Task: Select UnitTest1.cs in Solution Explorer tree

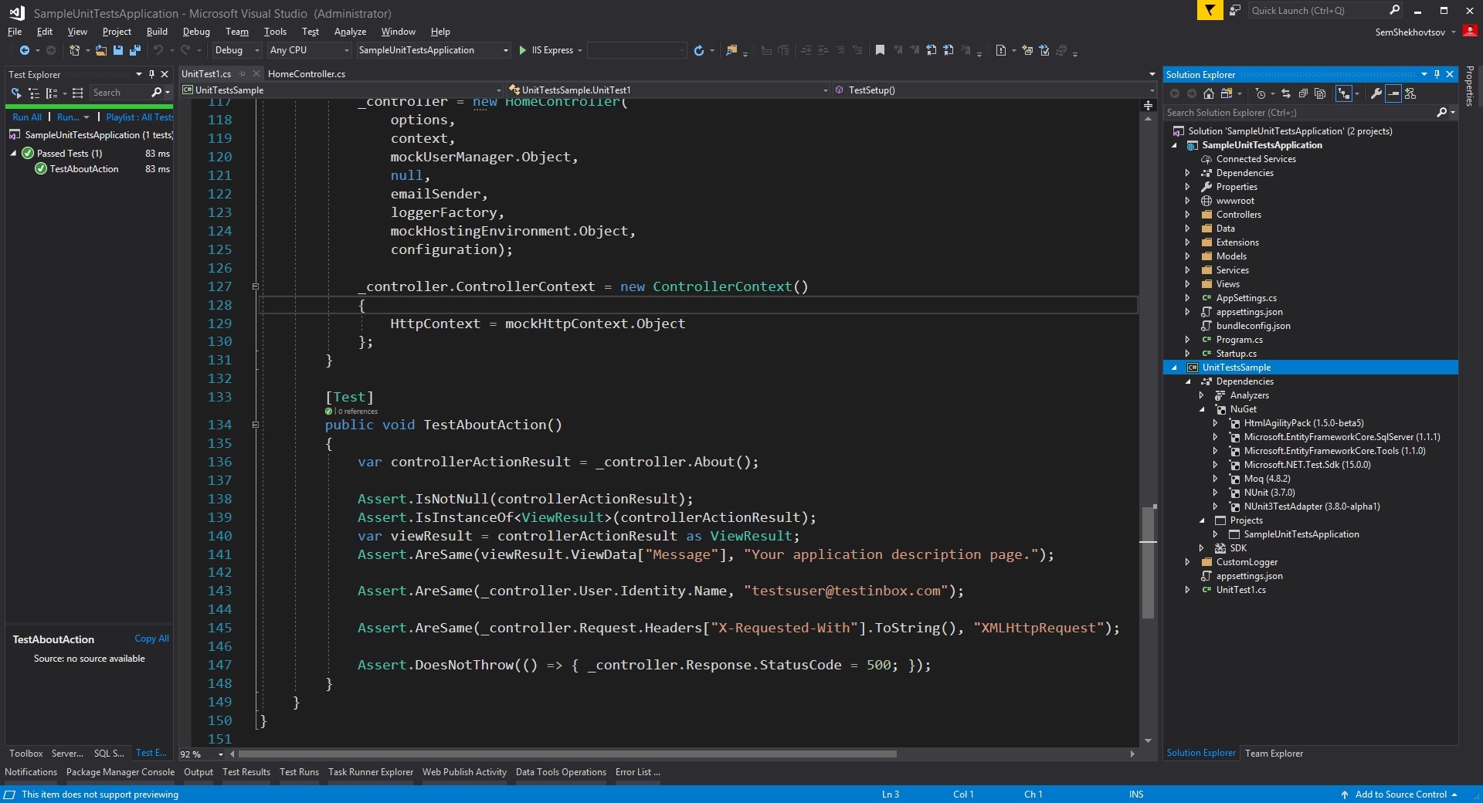Action: pos(1240,590)
